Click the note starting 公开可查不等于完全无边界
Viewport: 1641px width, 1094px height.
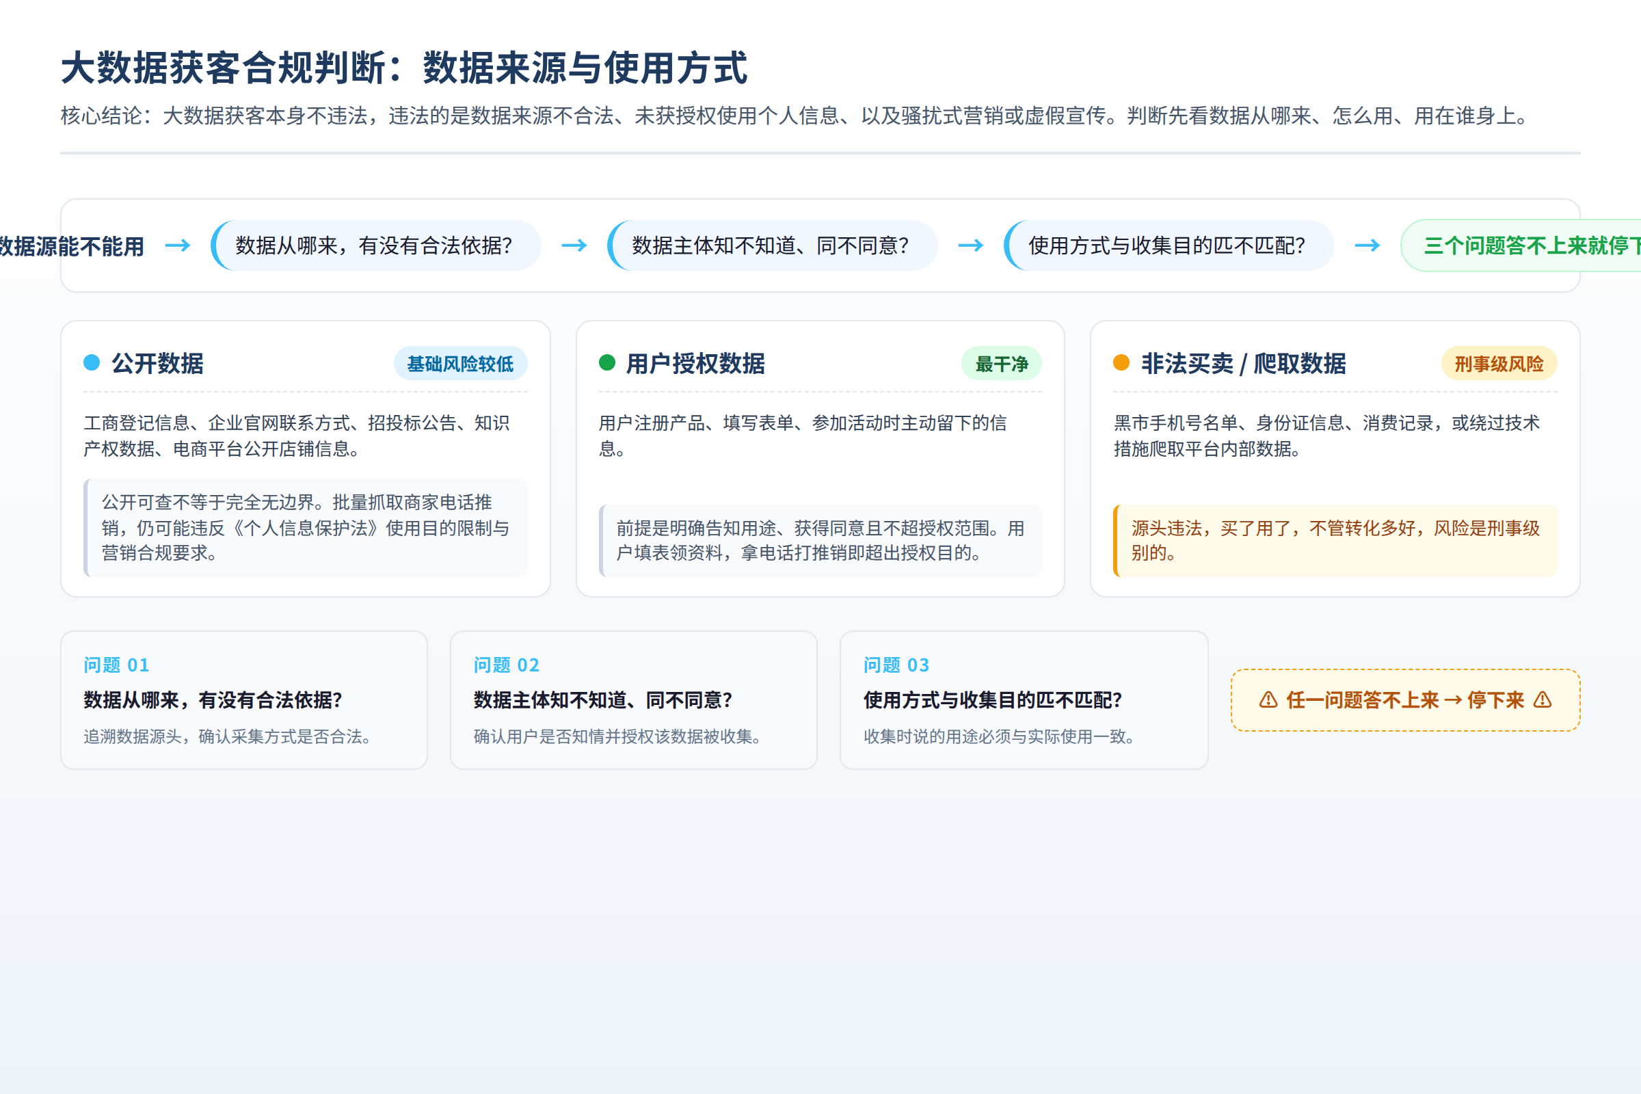(306, 527)
